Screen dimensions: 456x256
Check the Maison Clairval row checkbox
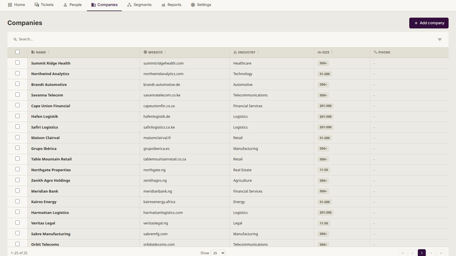(18, 137)
